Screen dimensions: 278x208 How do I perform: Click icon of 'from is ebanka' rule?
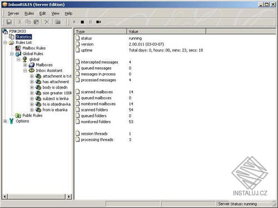click(38, 110)
